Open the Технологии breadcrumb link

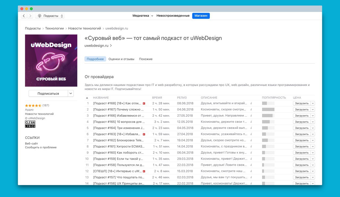click(54, 28)
